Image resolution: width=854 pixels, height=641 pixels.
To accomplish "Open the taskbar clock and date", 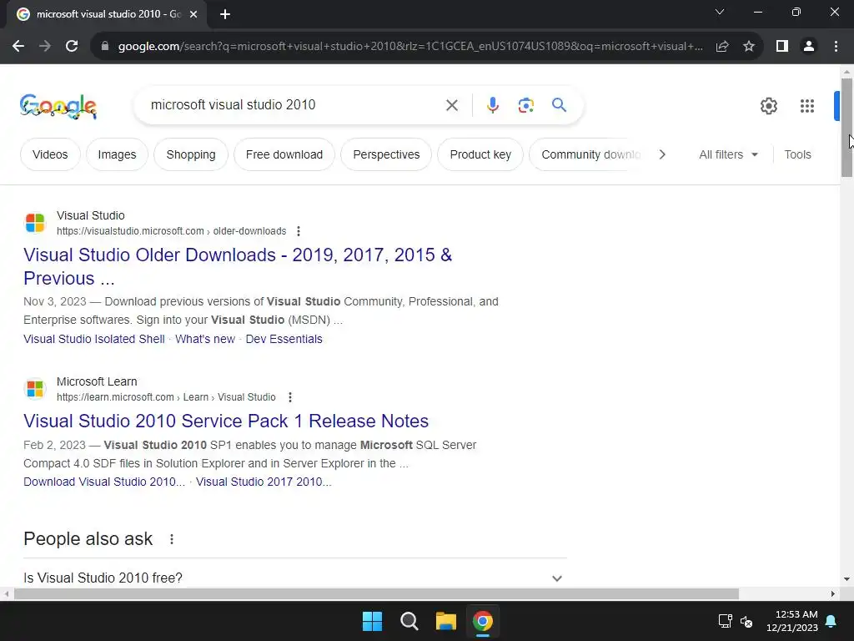I will coord(792,621).
